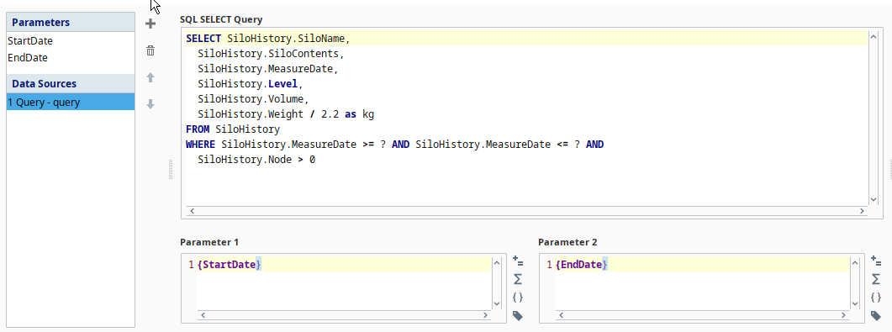The height and width of the screenshot is (332, 892).
Task: Click the 'SiloHistory.MeasureDate,' select line
Action: (x=268, y=69)
